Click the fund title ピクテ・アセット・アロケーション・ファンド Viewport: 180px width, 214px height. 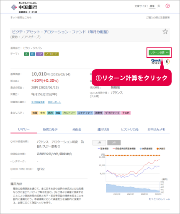click(60, 32)
